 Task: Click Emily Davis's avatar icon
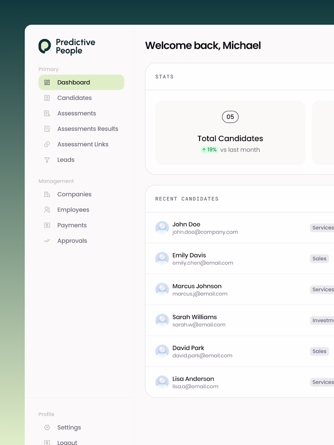tap(162, 259)
